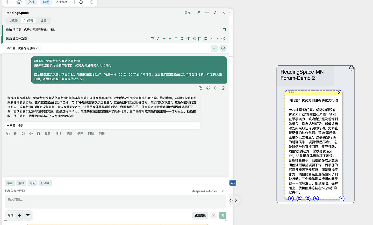Click the quote icon under AI answer
Screen dimensions: 373x225
pos(16,133)
